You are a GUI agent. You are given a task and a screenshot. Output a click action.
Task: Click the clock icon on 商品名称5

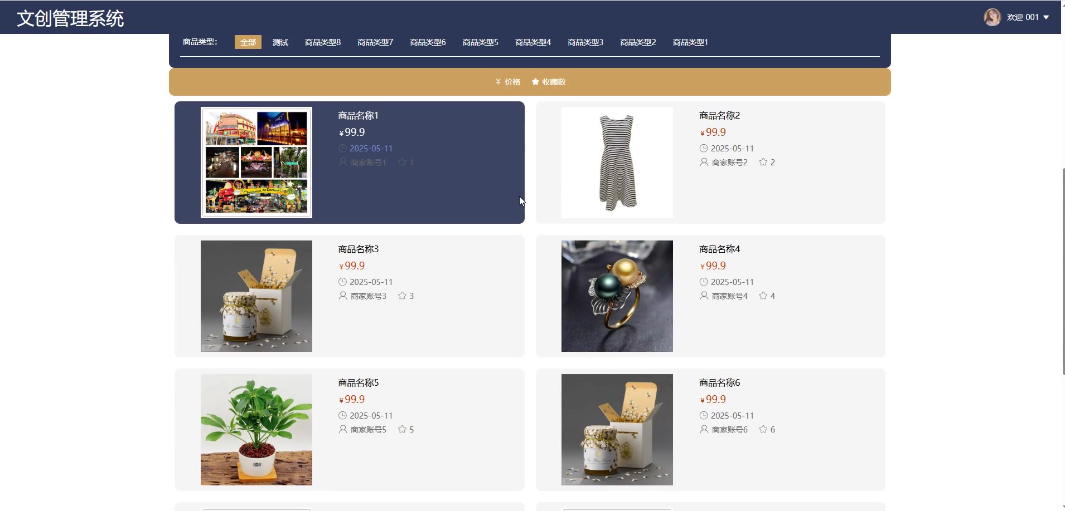point(343,415)
